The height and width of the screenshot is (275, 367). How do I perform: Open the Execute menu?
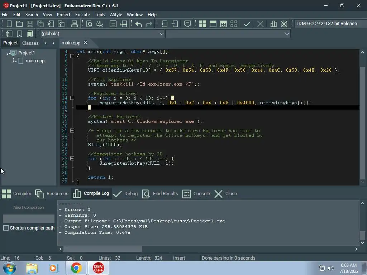[x=82, y=14]
